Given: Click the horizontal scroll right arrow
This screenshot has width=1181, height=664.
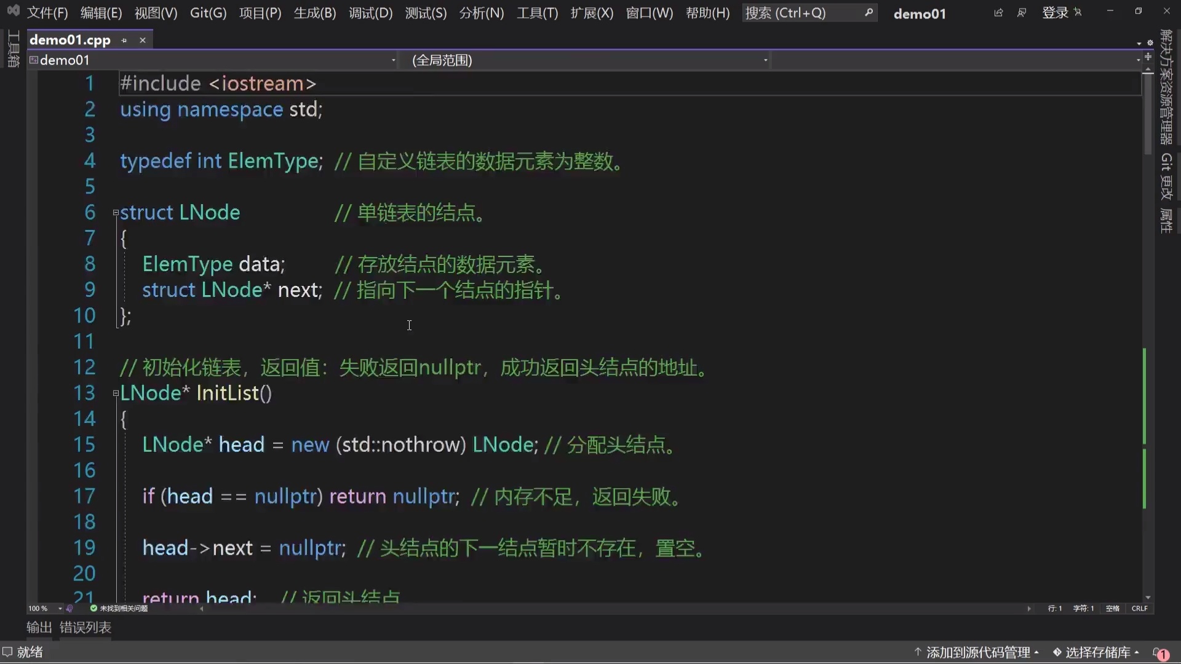Looking at the screenshot, I should click(1029, 609).
